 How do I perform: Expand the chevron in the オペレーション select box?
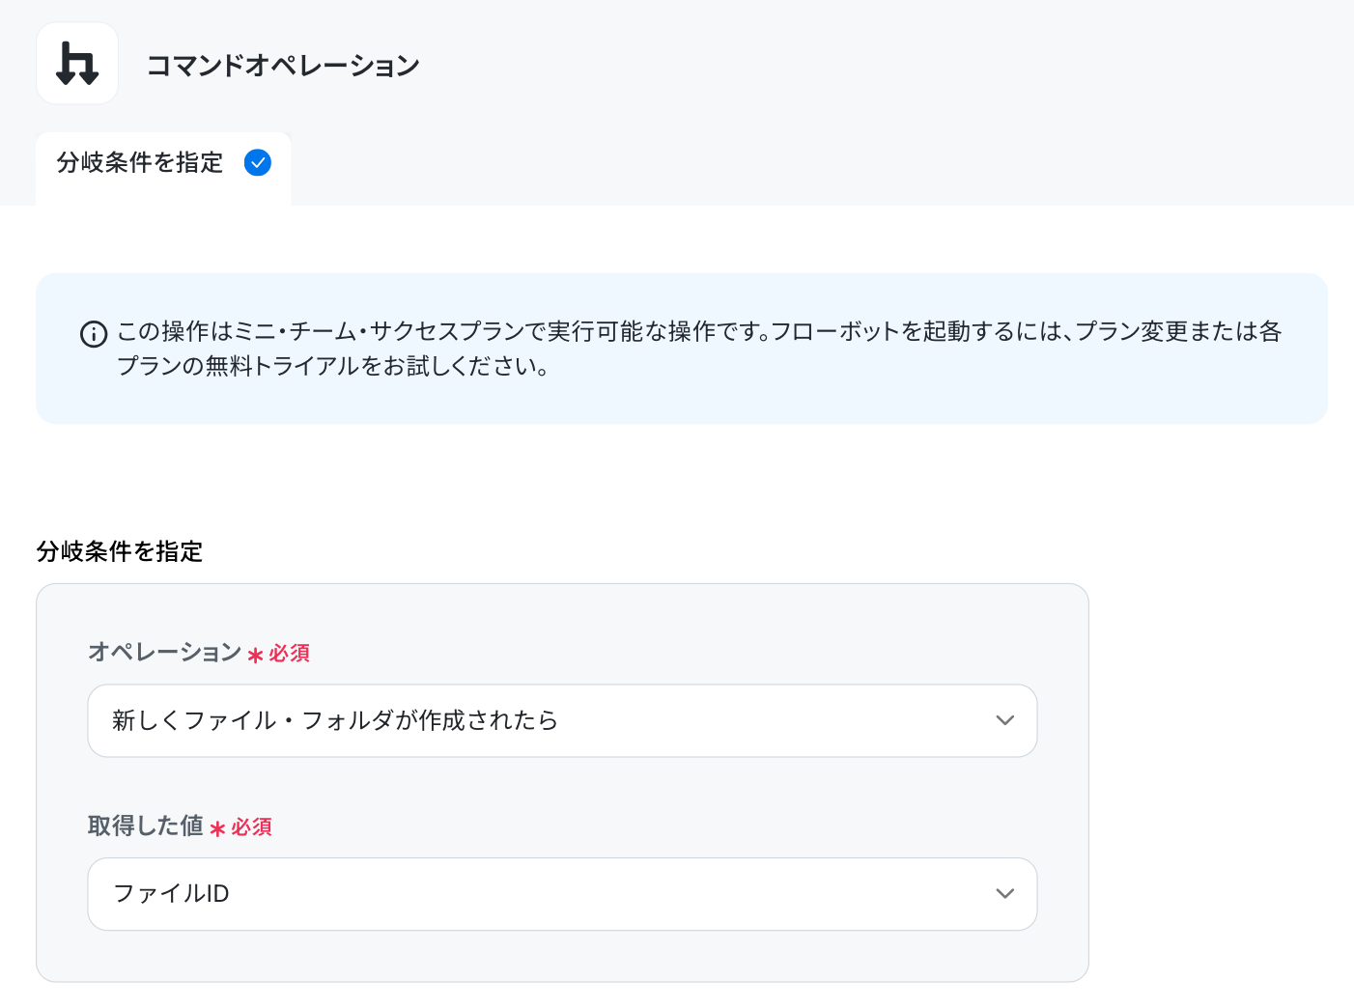coord(1004,720)
